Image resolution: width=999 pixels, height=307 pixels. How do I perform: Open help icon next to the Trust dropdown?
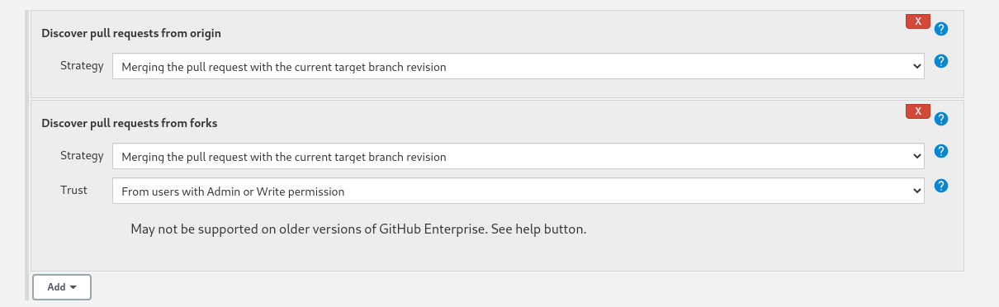tap(941, 186)
